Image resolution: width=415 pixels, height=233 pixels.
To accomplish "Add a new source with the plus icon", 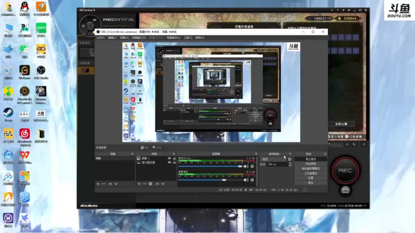I will point(139,184).
